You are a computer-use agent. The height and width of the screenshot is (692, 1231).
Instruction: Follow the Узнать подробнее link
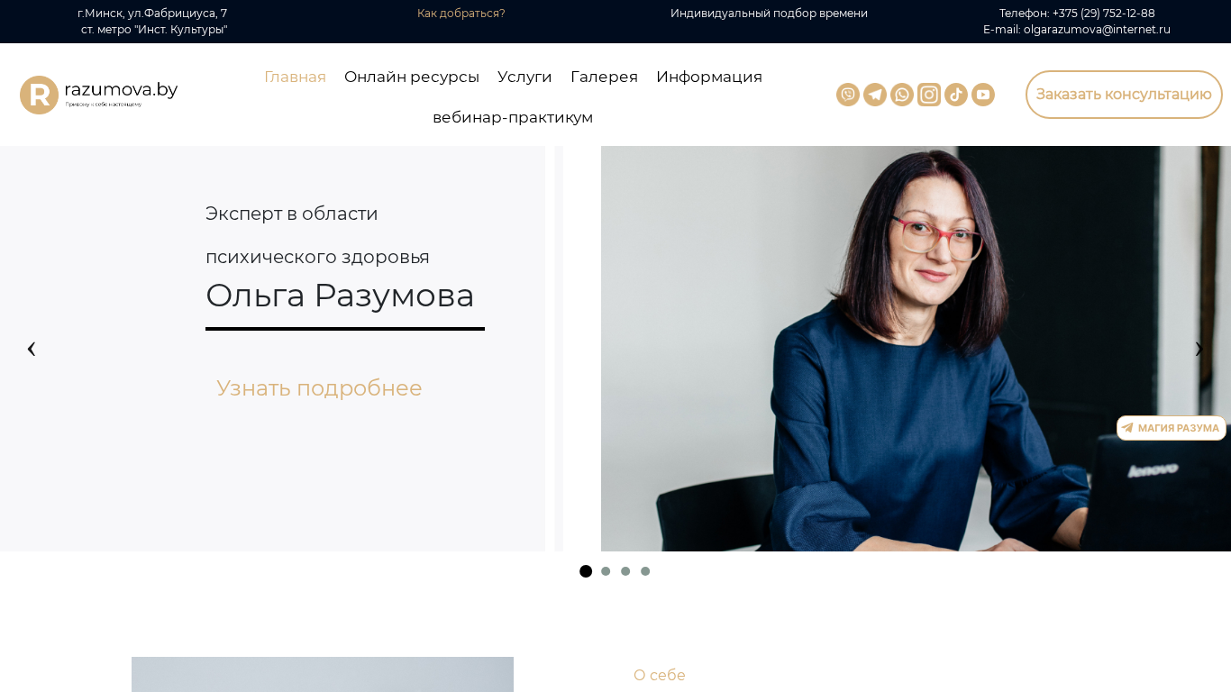tap(319, 388)
